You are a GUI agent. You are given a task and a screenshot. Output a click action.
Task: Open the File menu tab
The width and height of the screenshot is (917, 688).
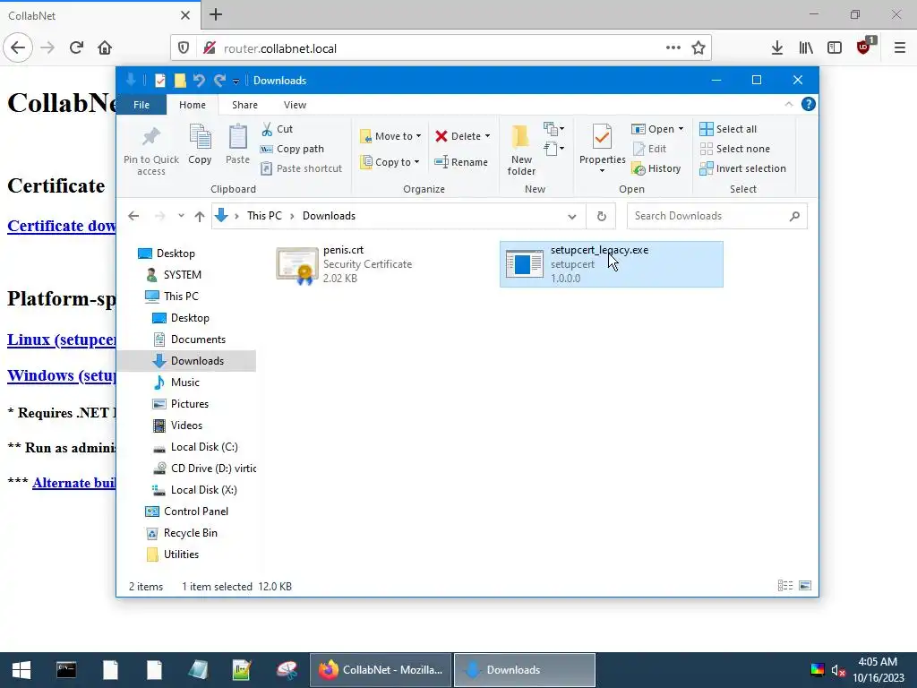click(141, 105)
